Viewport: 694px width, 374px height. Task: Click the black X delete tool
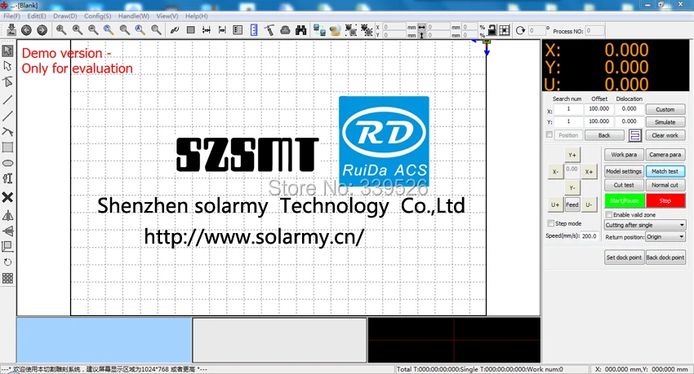click(x=7, y=197)
